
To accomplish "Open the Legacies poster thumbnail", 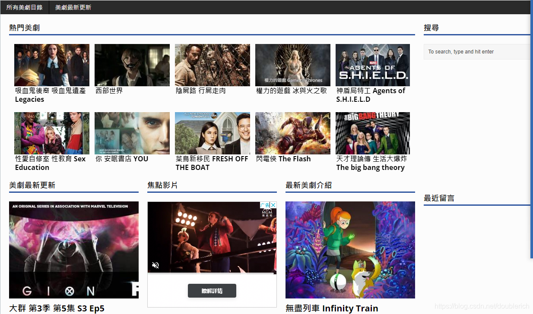I will tap(52, 65).
